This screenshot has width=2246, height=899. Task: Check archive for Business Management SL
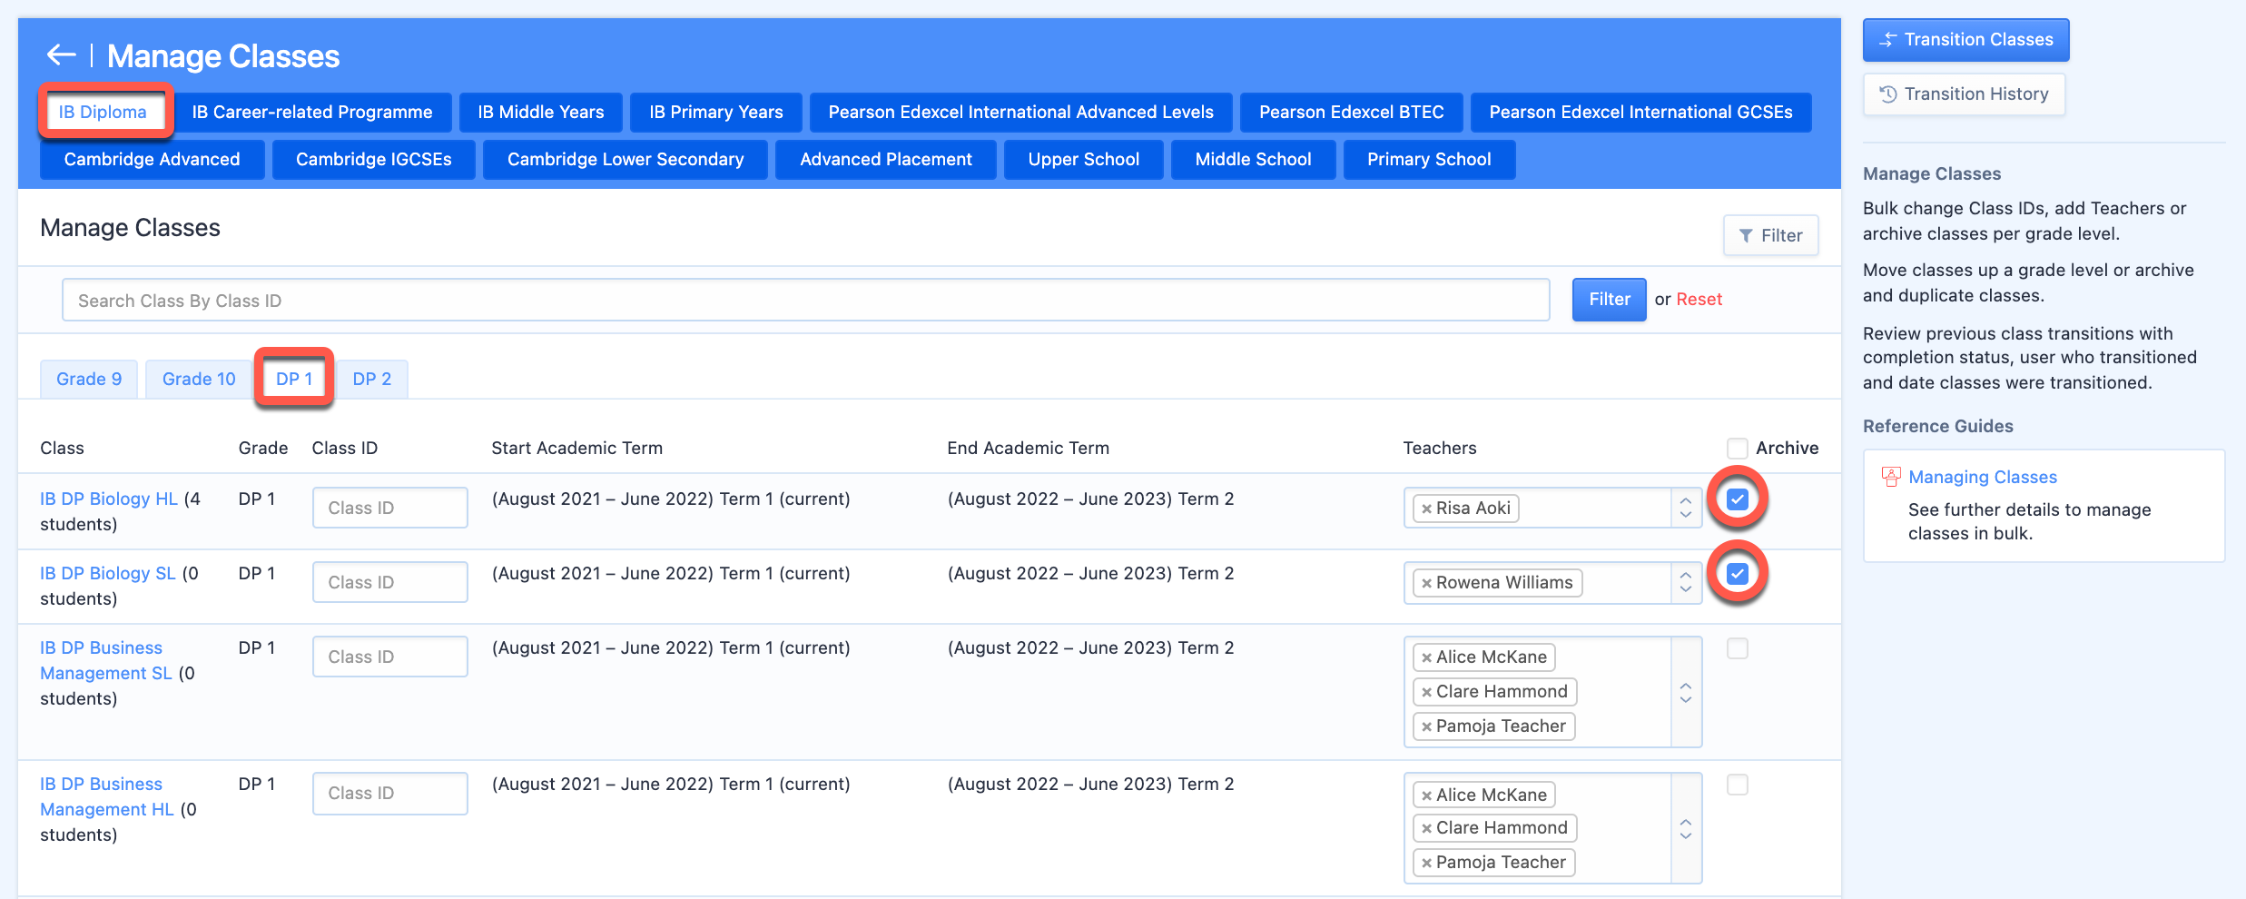click(x=1737, y=647)
